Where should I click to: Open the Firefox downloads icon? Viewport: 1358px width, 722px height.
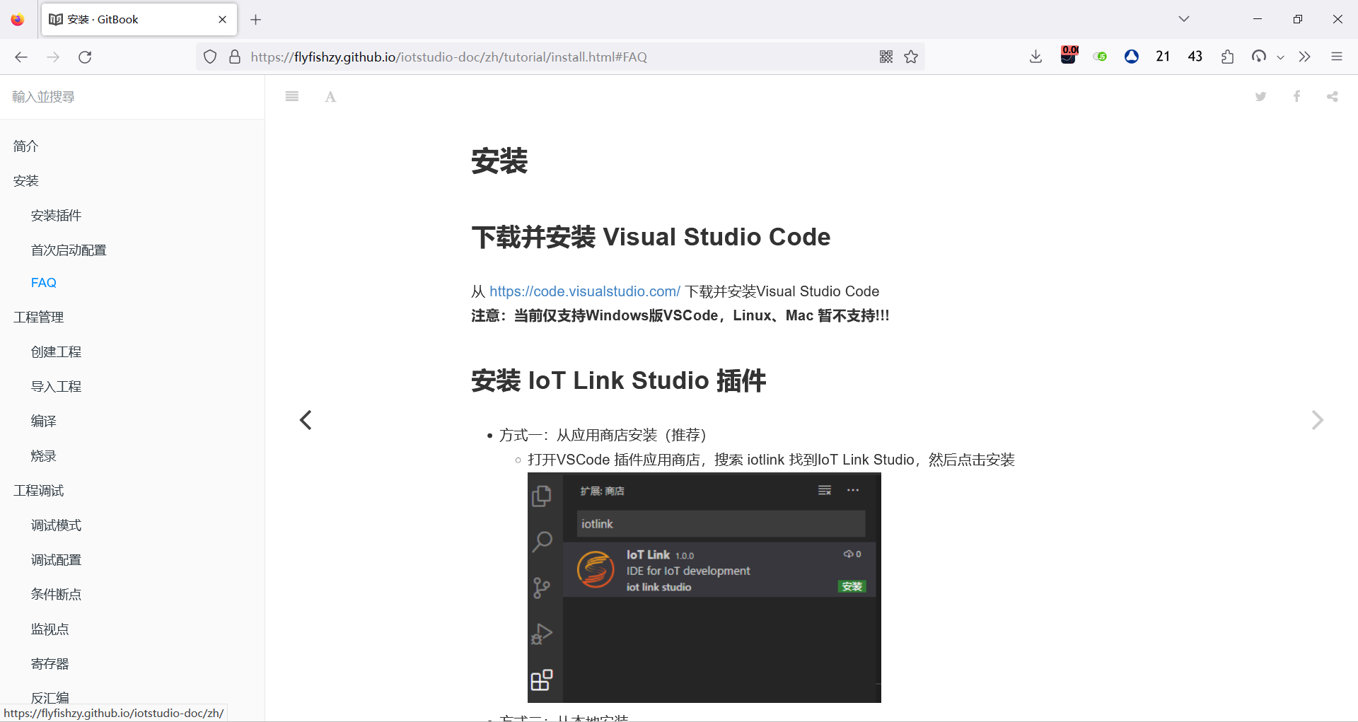tap(1035, 57)
